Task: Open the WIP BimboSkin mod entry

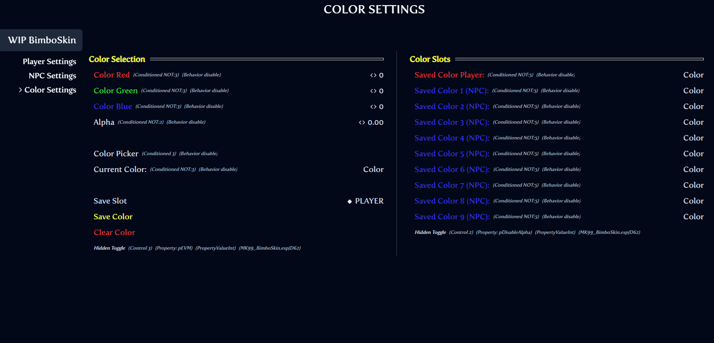Action: (41, 40)
